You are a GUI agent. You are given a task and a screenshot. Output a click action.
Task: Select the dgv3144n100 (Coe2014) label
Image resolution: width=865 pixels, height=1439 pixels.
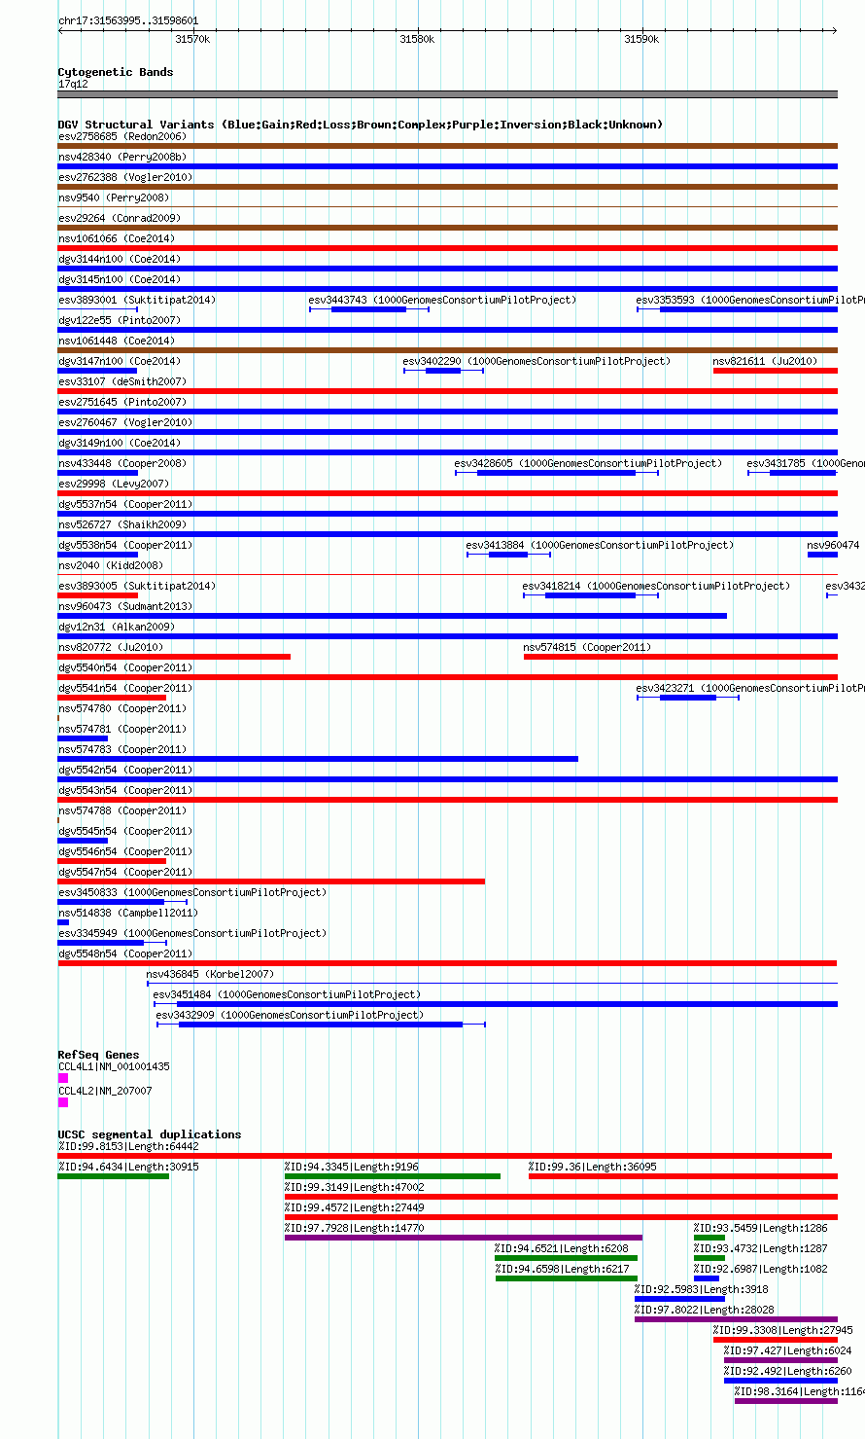coord(120,259)
